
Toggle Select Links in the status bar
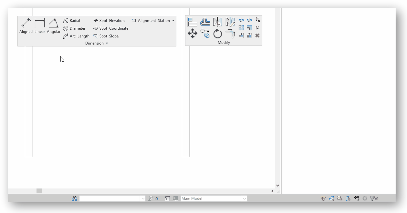click(323, 198)
